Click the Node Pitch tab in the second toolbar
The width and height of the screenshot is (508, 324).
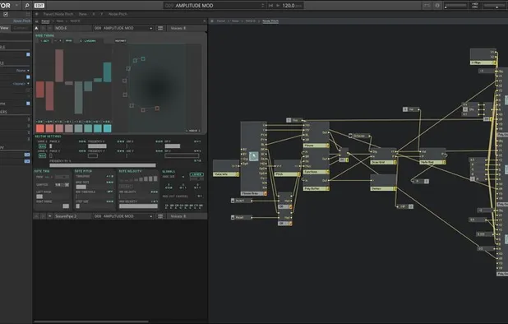pyautogui.click(x=118, y=14)
